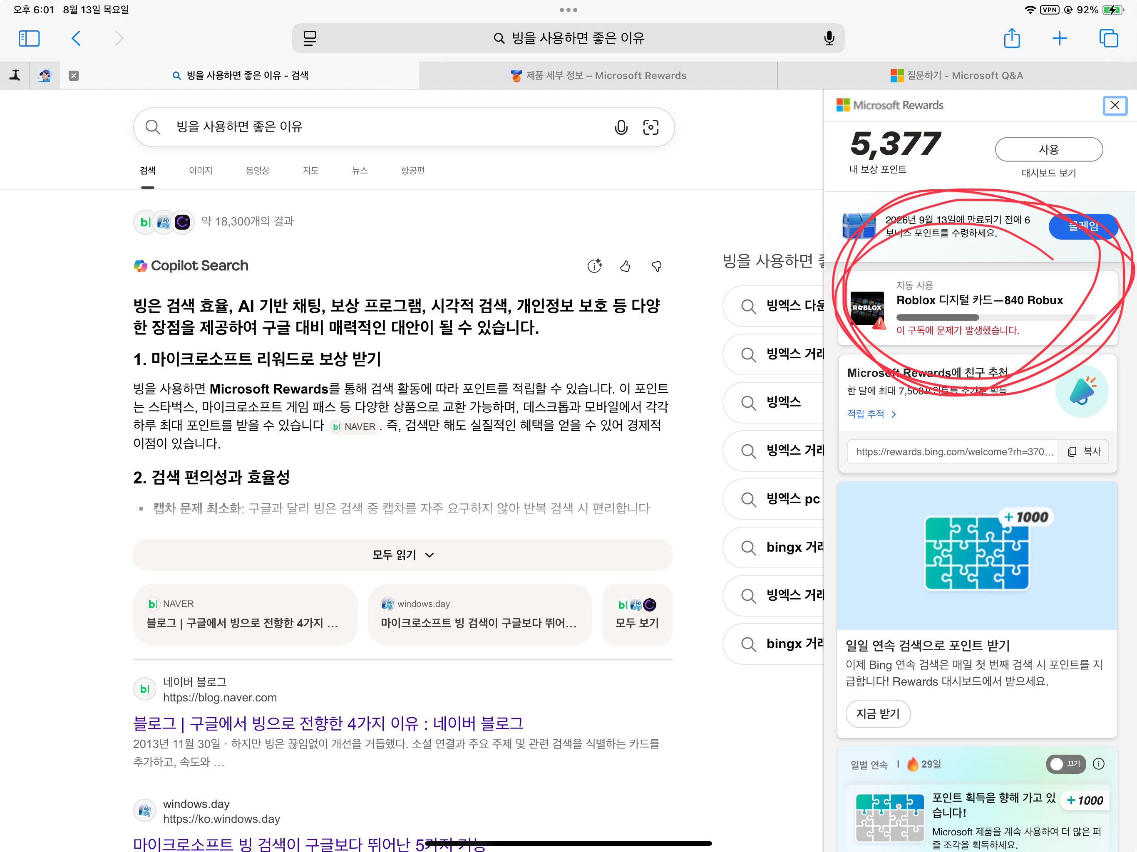
Task: Open the page reader menu icon
Action: tap(310, 38)
